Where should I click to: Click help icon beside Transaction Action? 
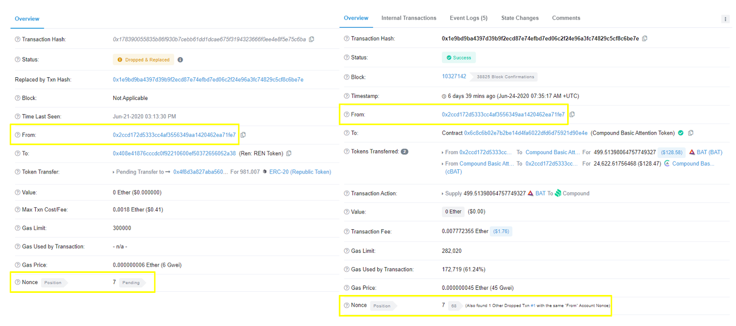point(346,193)
